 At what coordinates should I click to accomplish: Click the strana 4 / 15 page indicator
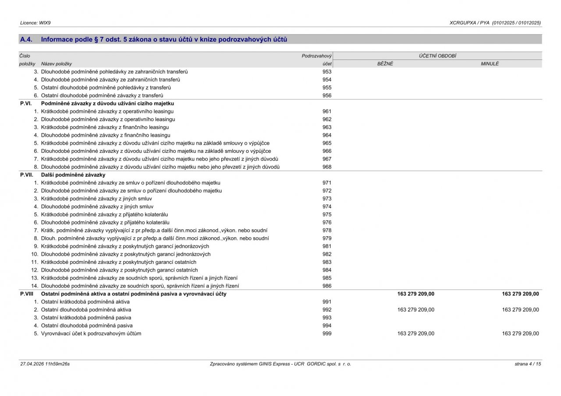(528, 364)
